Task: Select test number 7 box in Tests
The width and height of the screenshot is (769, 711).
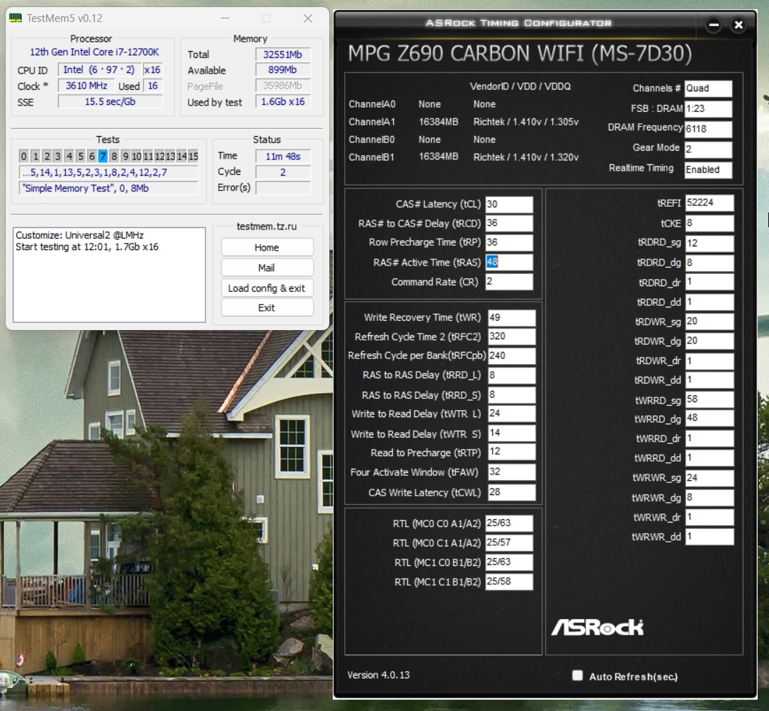Action: click(103, 157)
